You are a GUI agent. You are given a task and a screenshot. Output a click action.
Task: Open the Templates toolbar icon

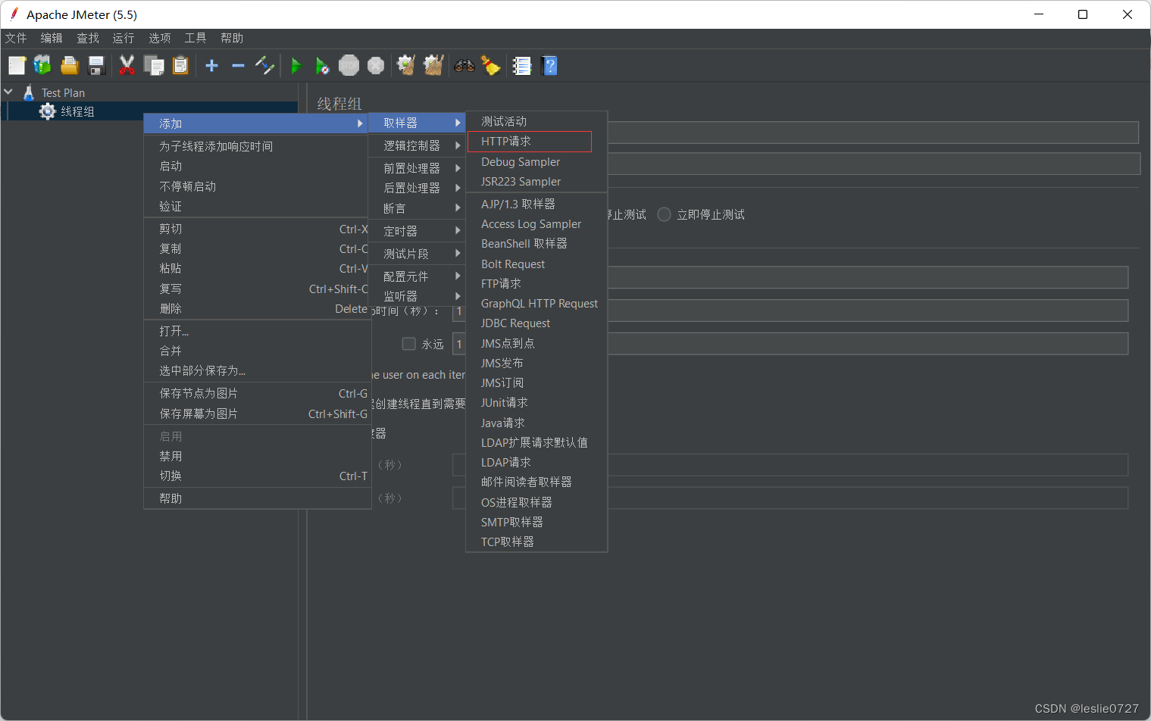tap(42, 66)
